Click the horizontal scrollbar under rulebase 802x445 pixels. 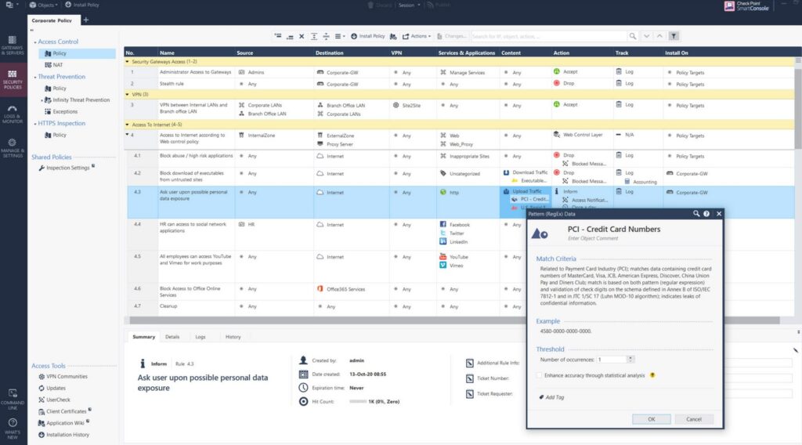pos(454,320)
